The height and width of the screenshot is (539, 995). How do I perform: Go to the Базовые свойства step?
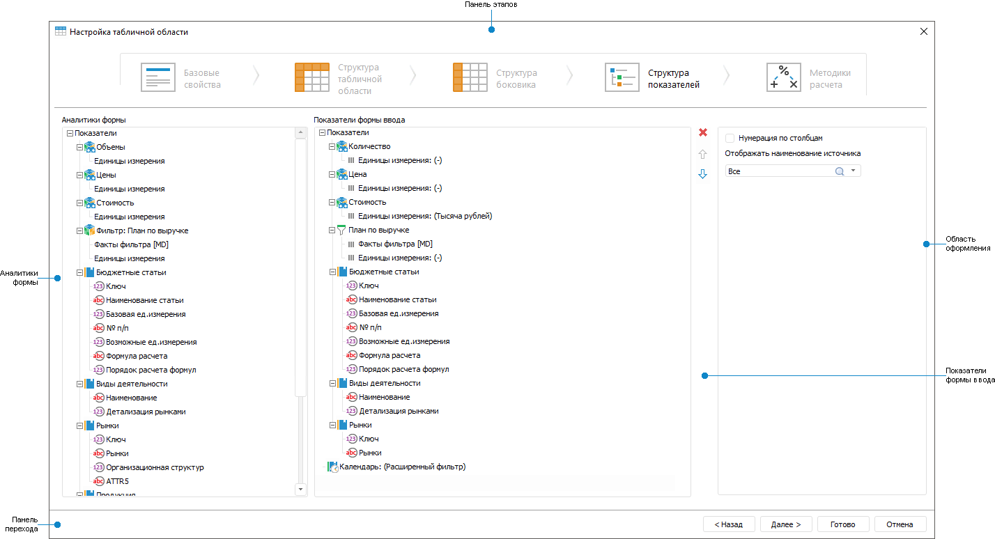click(x=180, y=78)
